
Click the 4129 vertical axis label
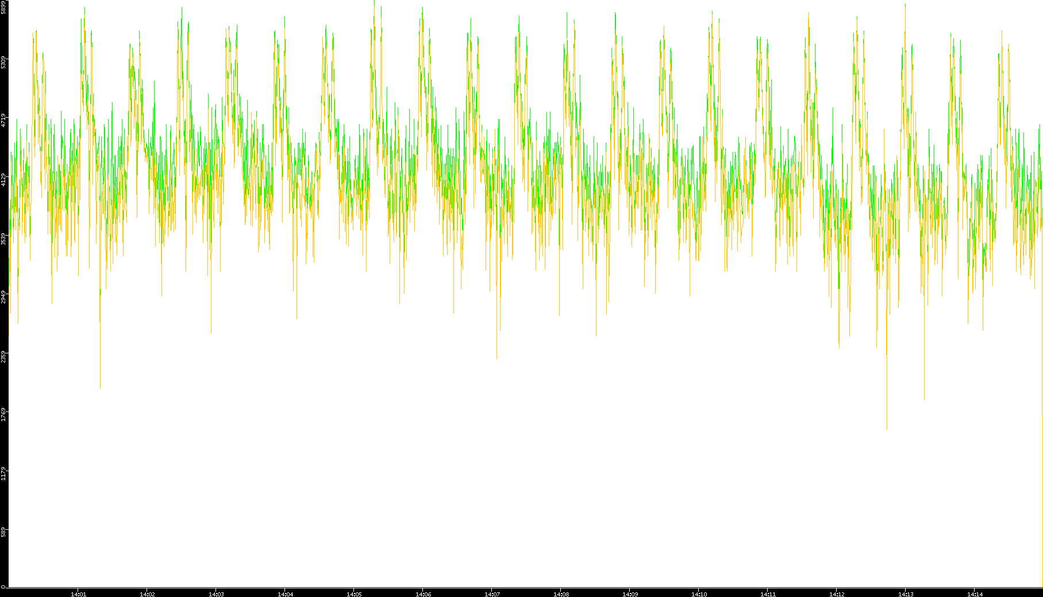[3, 179]
